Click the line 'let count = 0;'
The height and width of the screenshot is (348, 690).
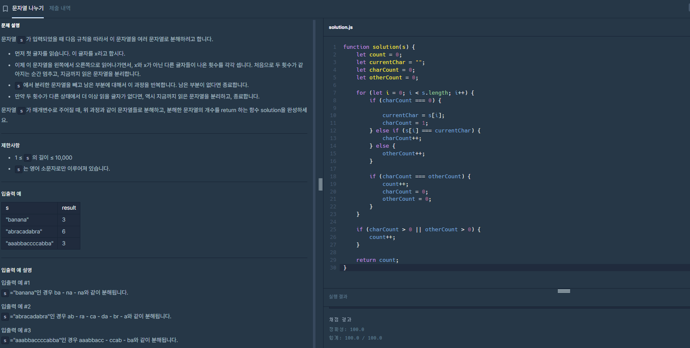pyautogui.click(x=379, y=55)
